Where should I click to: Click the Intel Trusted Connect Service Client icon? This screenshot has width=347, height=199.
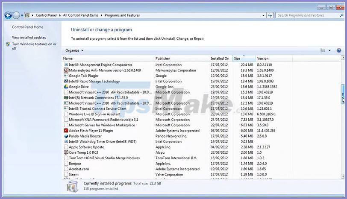click(66, 108)
